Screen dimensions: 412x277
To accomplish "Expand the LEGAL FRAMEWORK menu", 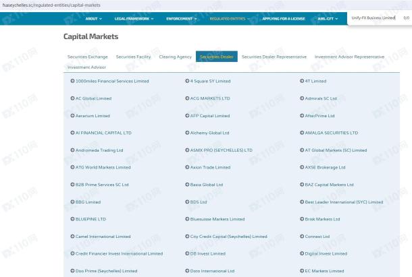I will pyautogui.click(x=134, y=19).
